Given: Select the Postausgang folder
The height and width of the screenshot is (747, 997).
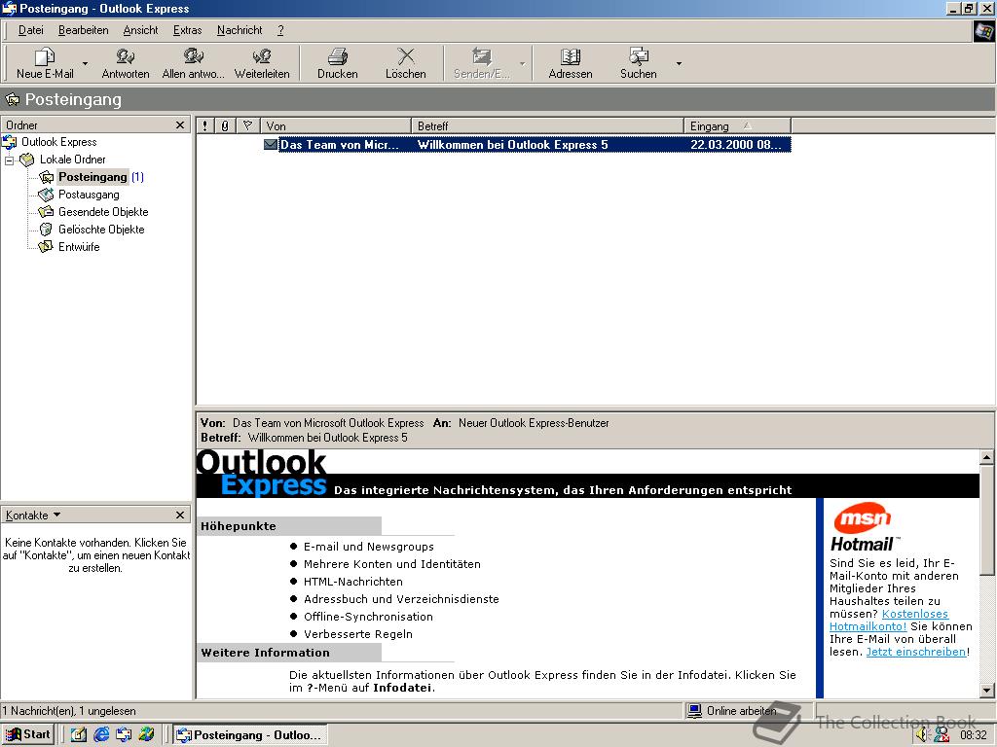Looking at the screenshot, I should tap(89, 195).
